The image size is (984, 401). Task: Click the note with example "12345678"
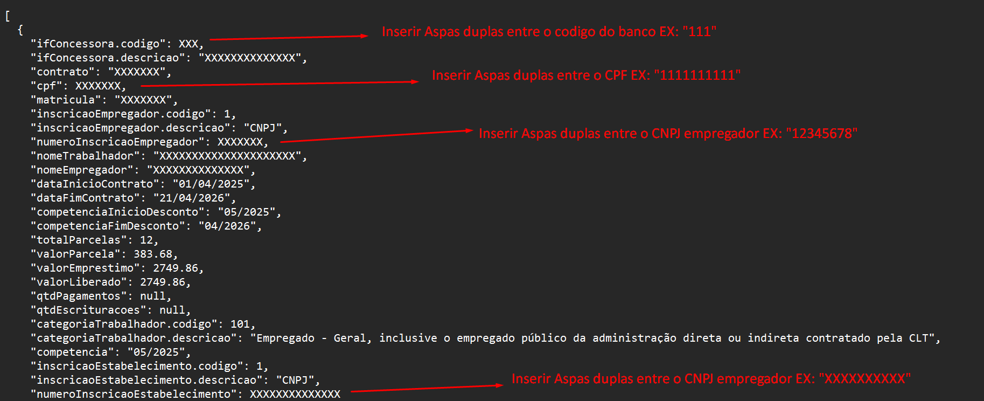tap(668, 134)
